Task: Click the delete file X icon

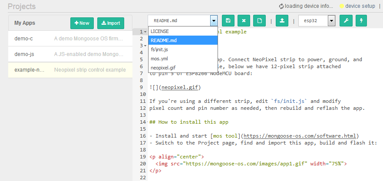Action: [244, 21]
